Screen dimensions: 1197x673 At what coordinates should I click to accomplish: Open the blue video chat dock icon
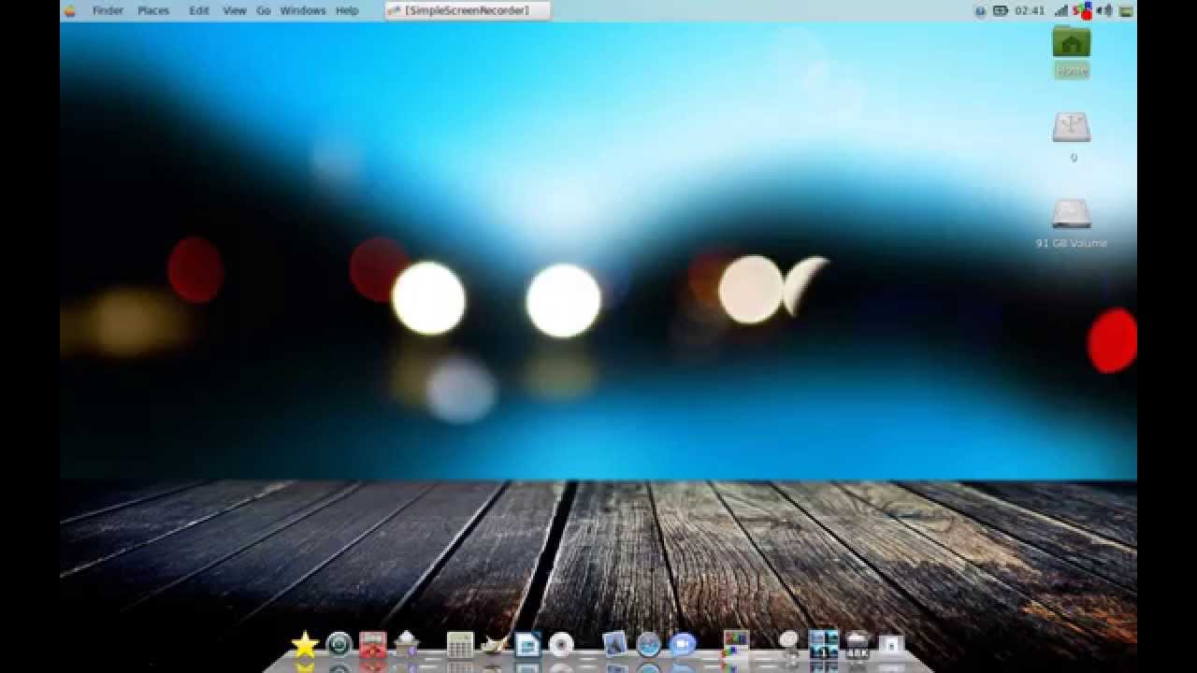[683, 644]
